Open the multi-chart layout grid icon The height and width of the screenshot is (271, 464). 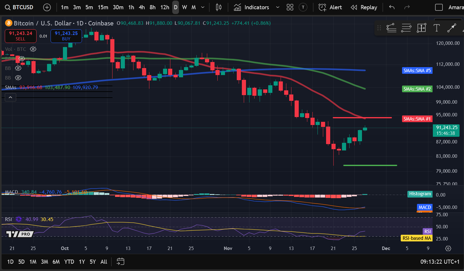pos(290,7)
